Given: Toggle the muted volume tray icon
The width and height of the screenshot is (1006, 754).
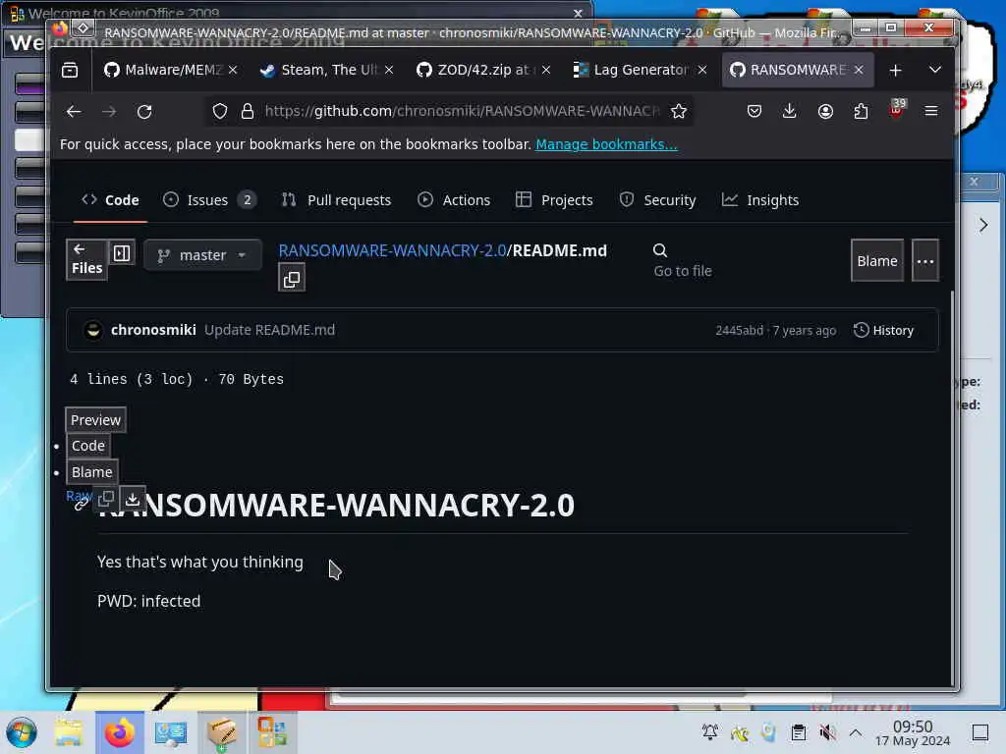Looking at the screenshot, I should (x=827, y=732).
